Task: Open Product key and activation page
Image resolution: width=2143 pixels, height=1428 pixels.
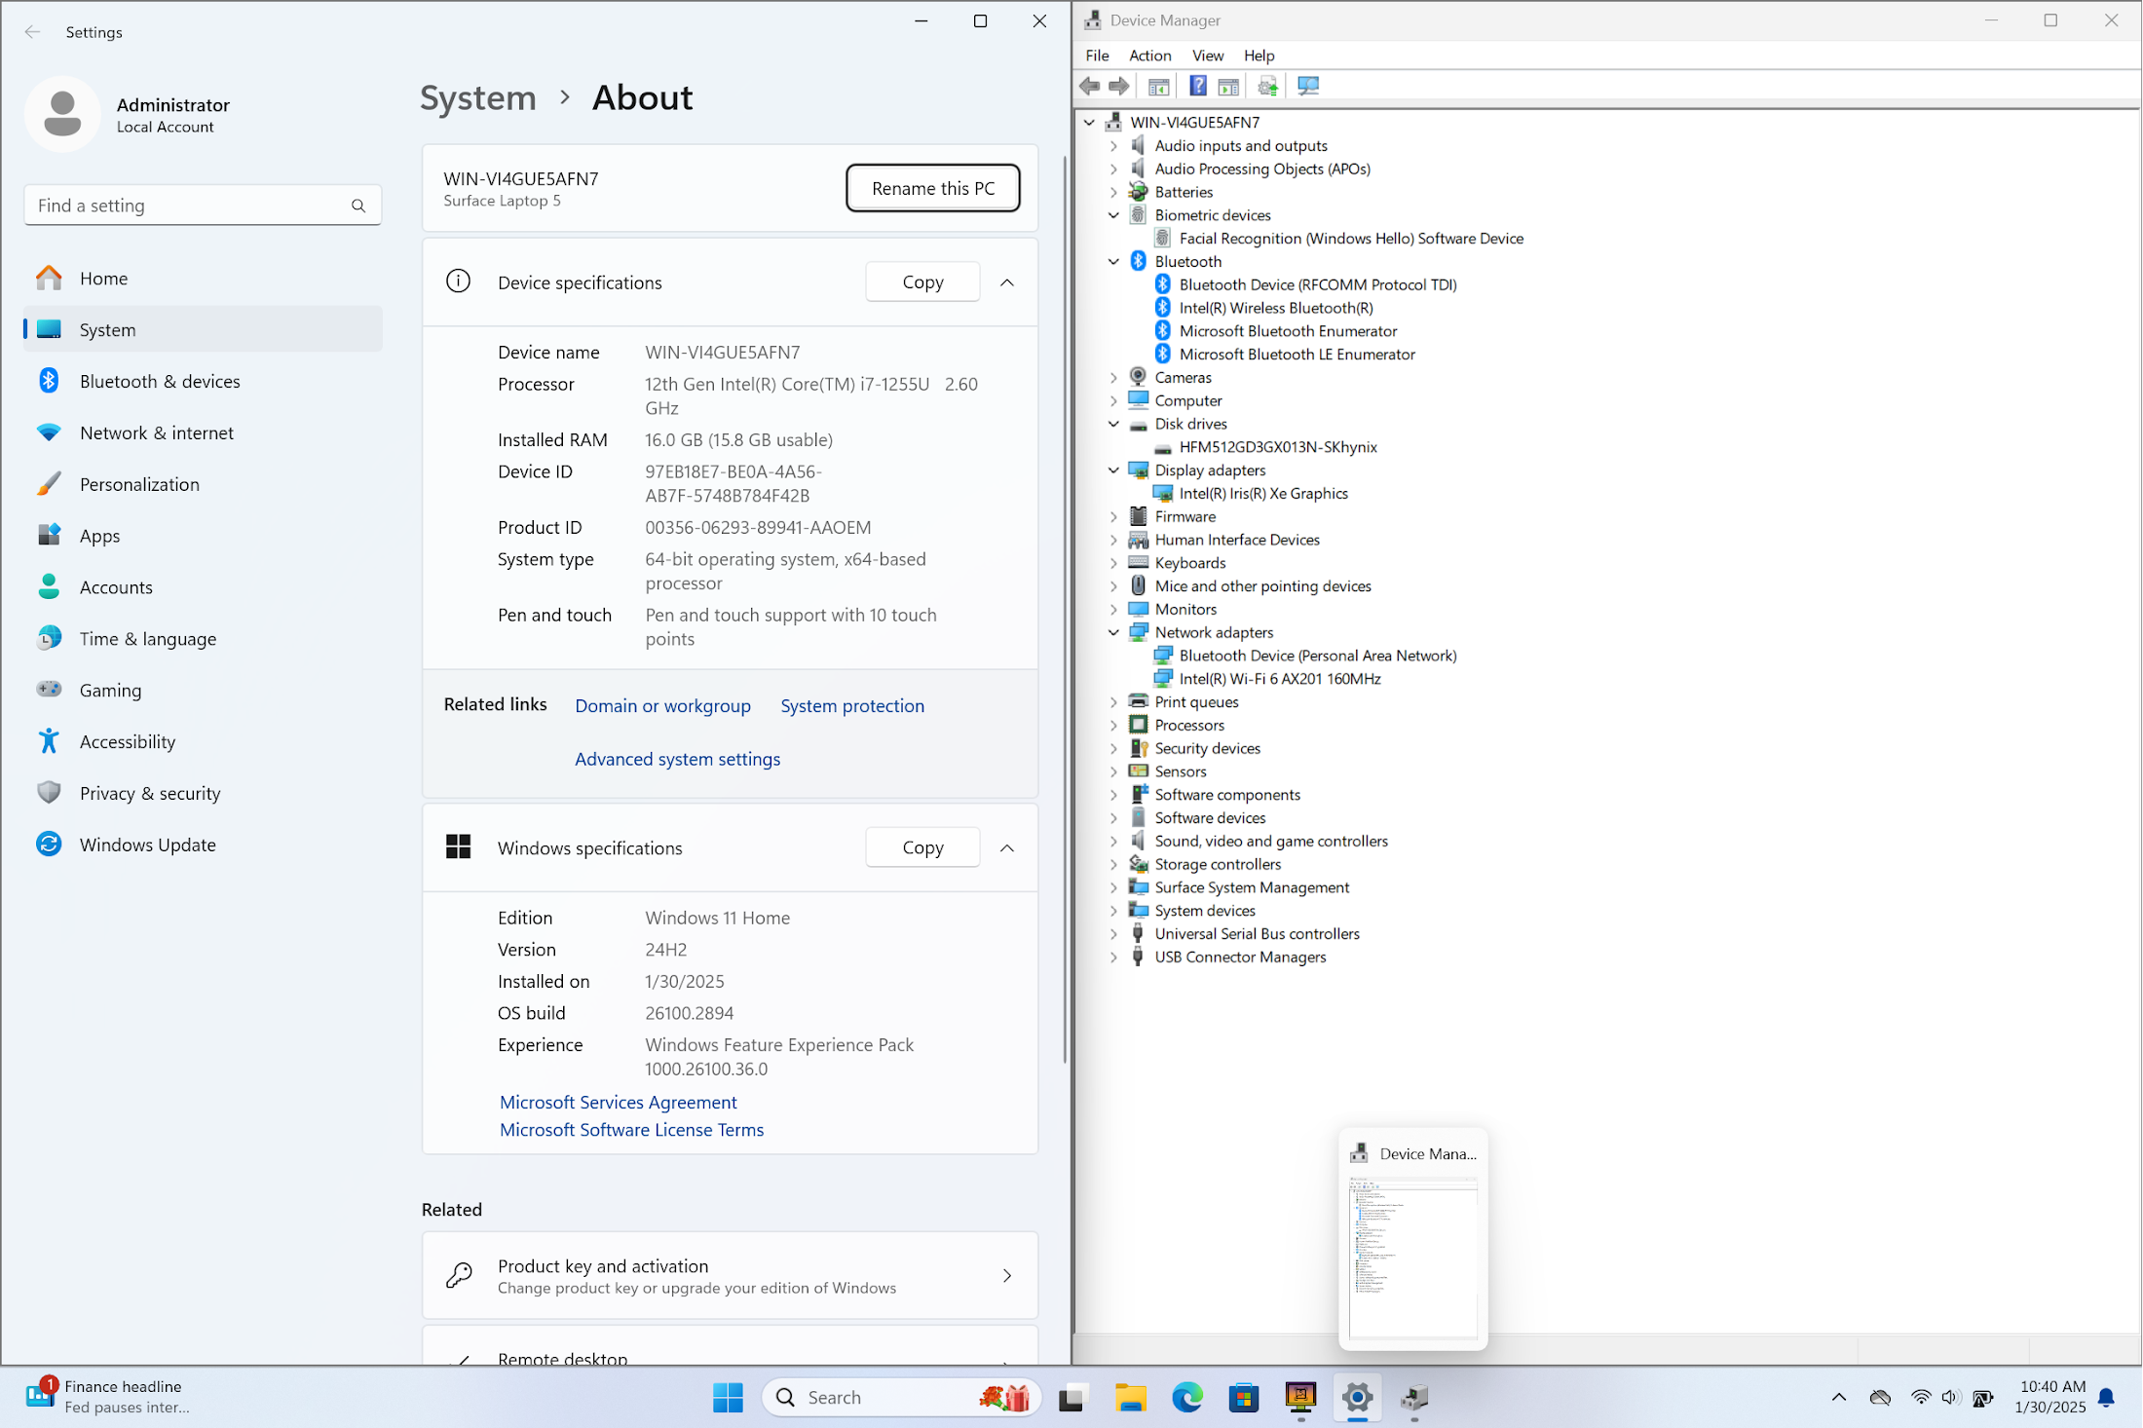Action: (730, 1276)
